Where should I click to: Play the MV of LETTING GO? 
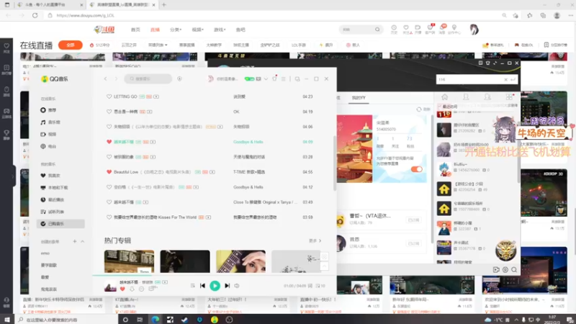click(156, 96)
